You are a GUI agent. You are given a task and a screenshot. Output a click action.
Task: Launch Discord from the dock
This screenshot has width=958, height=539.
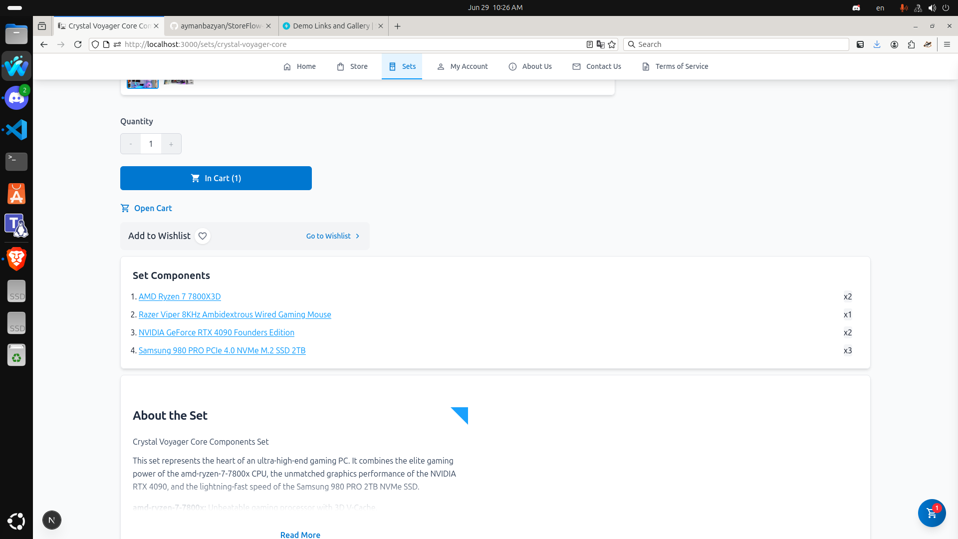pyautogui.click(x=16, y=98)
